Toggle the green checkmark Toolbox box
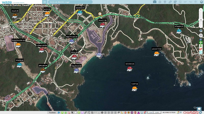The image size is (204, 114). (x=79, y=112)
